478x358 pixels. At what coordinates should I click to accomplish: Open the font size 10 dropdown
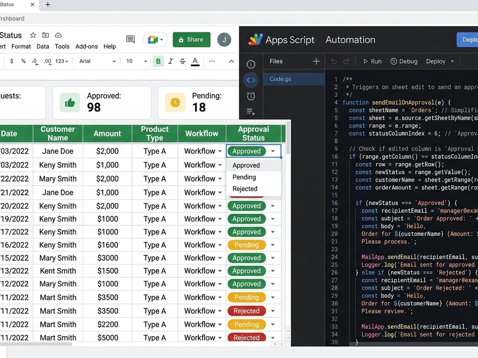coord(137,61)
